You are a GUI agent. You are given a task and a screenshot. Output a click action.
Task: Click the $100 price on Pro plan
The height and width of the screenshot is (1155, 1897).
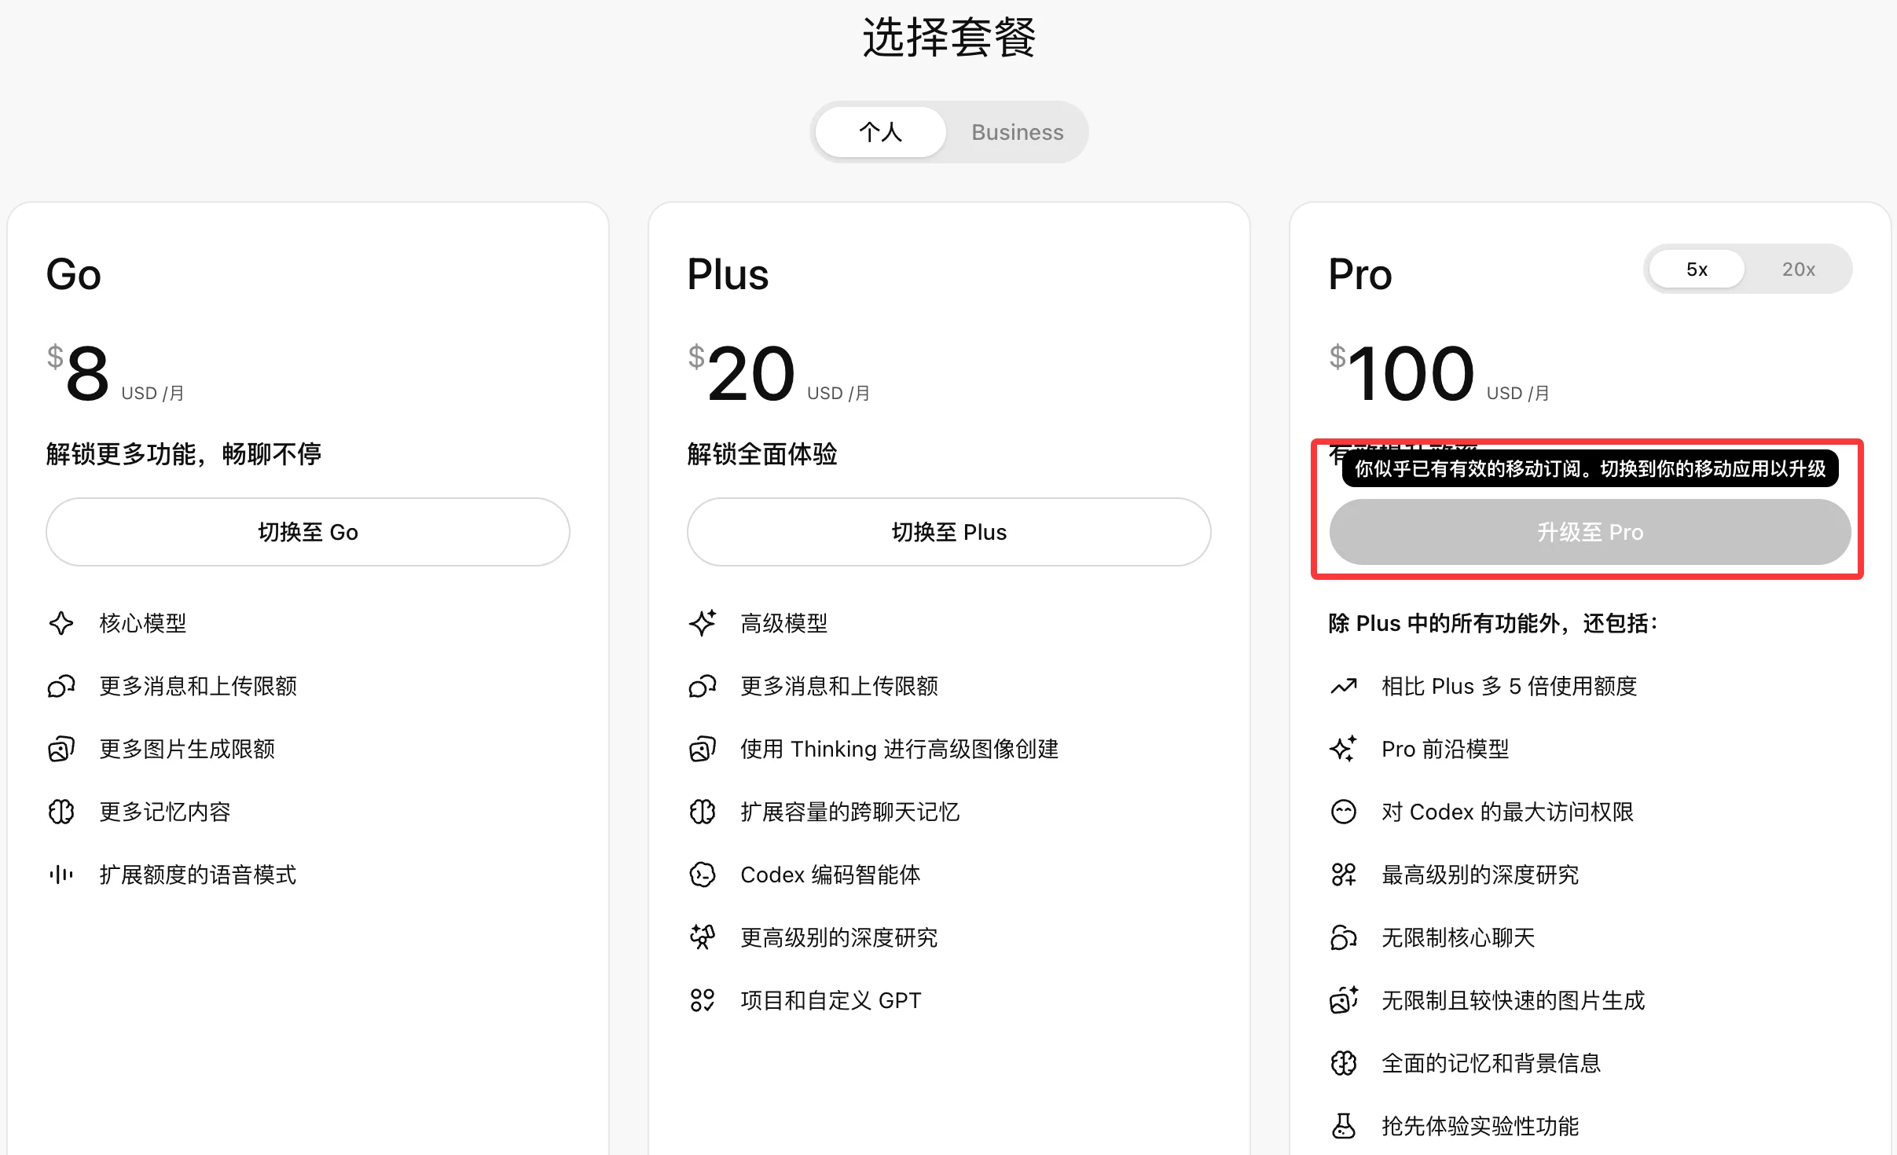1402,373
